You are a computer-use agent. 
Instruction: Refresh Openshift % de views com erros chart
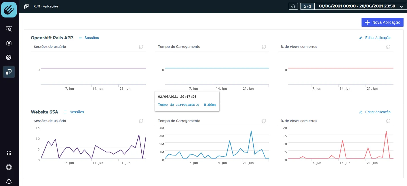[388, 47]
